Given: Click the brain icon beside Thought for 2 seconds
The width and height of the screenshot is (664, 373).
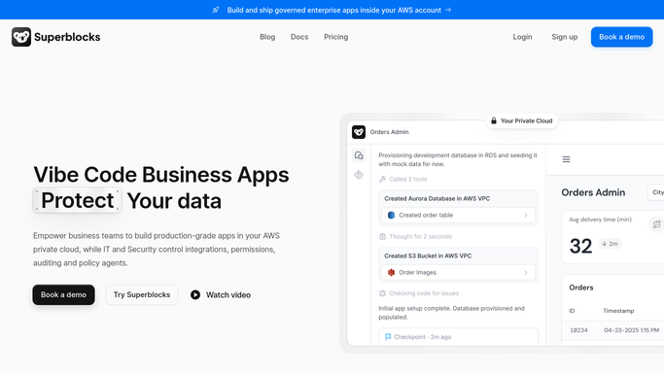Looking at the screenshot, I should (x=382, y=236).
